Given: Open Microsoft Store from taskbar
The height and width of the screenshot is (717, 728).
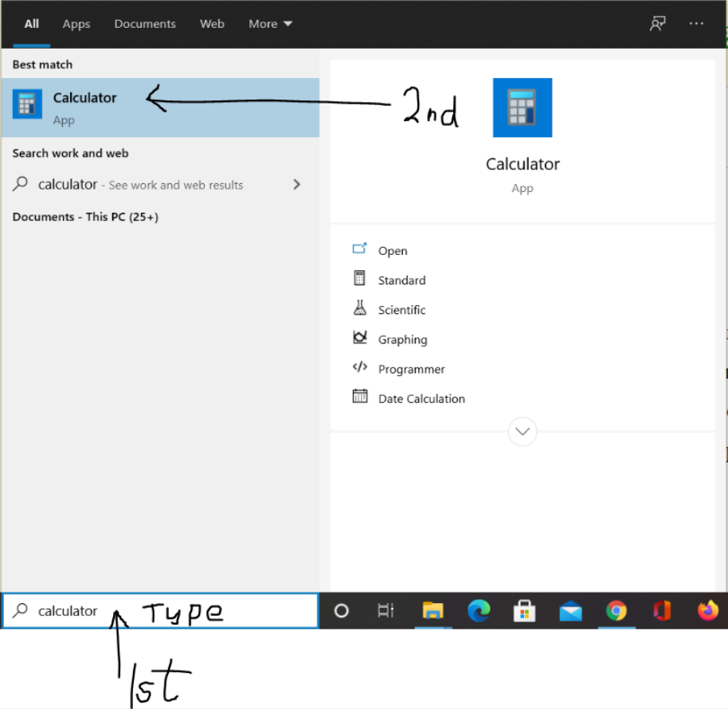Looking at the screenshot, I should (524, 611).
